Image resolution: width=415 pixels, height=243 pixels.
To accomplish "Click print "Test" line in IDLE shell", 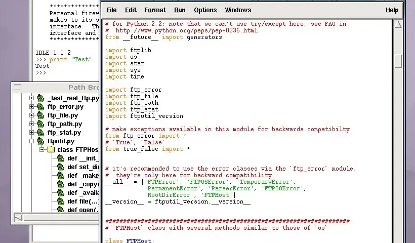I will click(x=64, y=59).
